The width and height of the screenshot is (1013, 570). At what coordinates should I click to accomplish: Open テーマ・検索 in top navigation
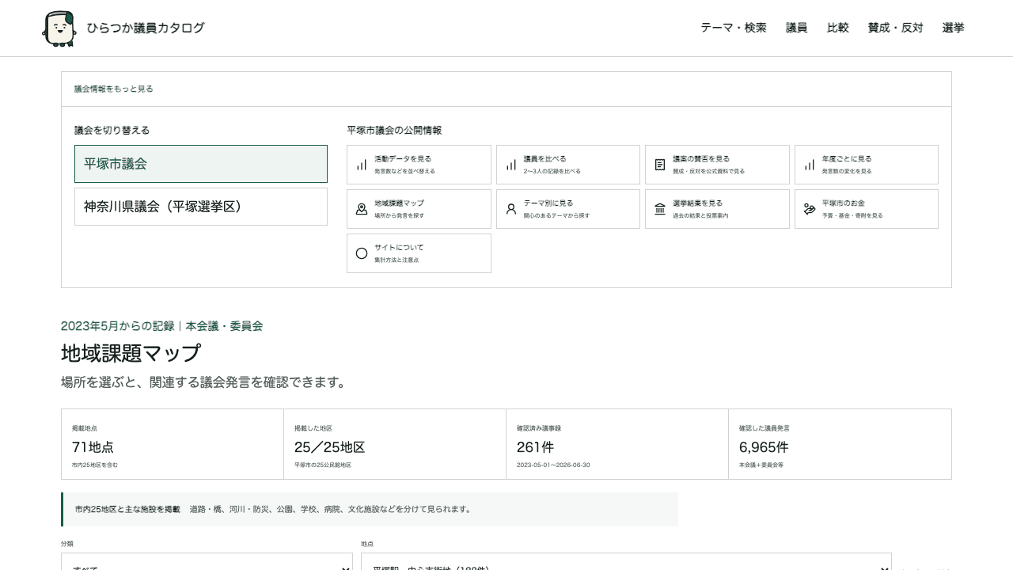[734, 28]
